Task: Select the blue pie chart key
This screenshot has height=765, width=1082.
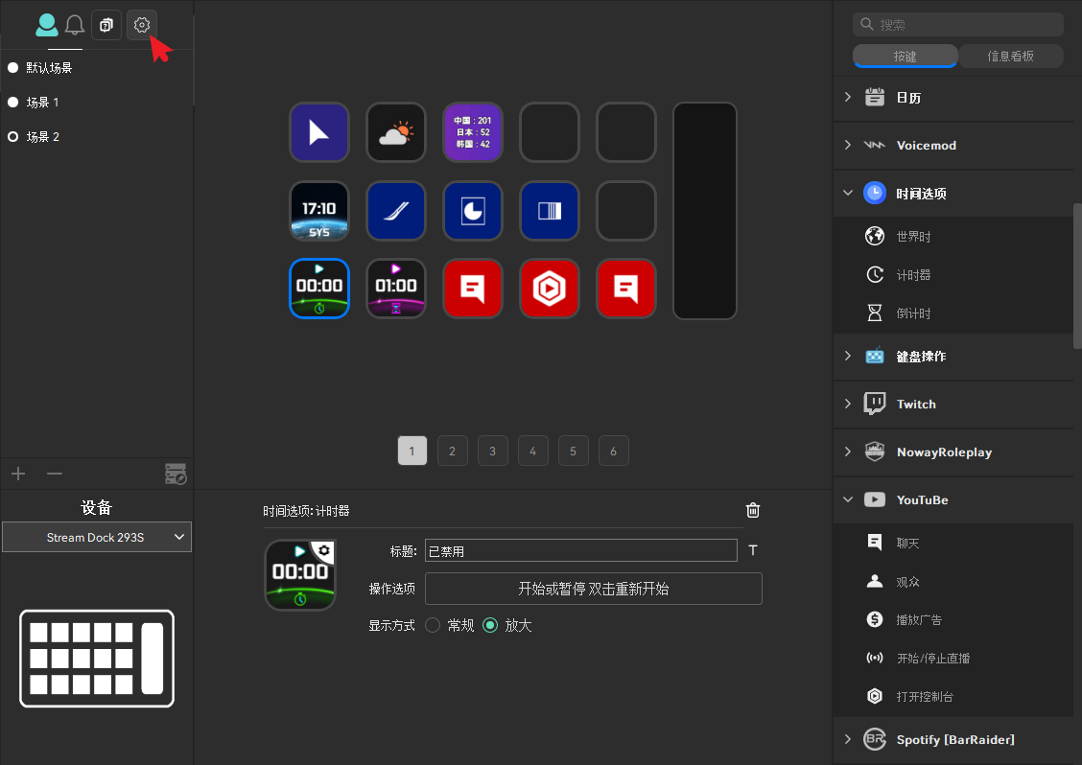Action: click(473, 210)
